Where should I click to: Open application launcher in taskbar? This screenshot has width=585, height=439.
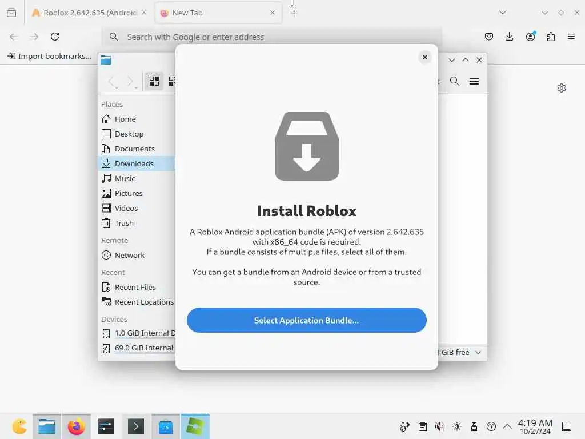click(x=19, y=426)
